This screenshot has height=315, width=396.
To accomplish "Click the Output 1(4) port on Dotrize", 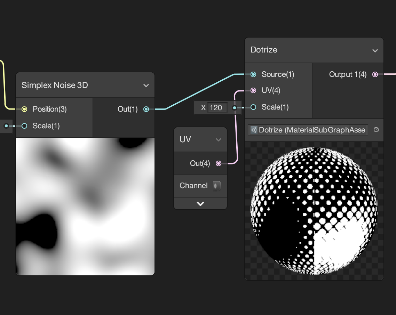I will coord(375,74).
